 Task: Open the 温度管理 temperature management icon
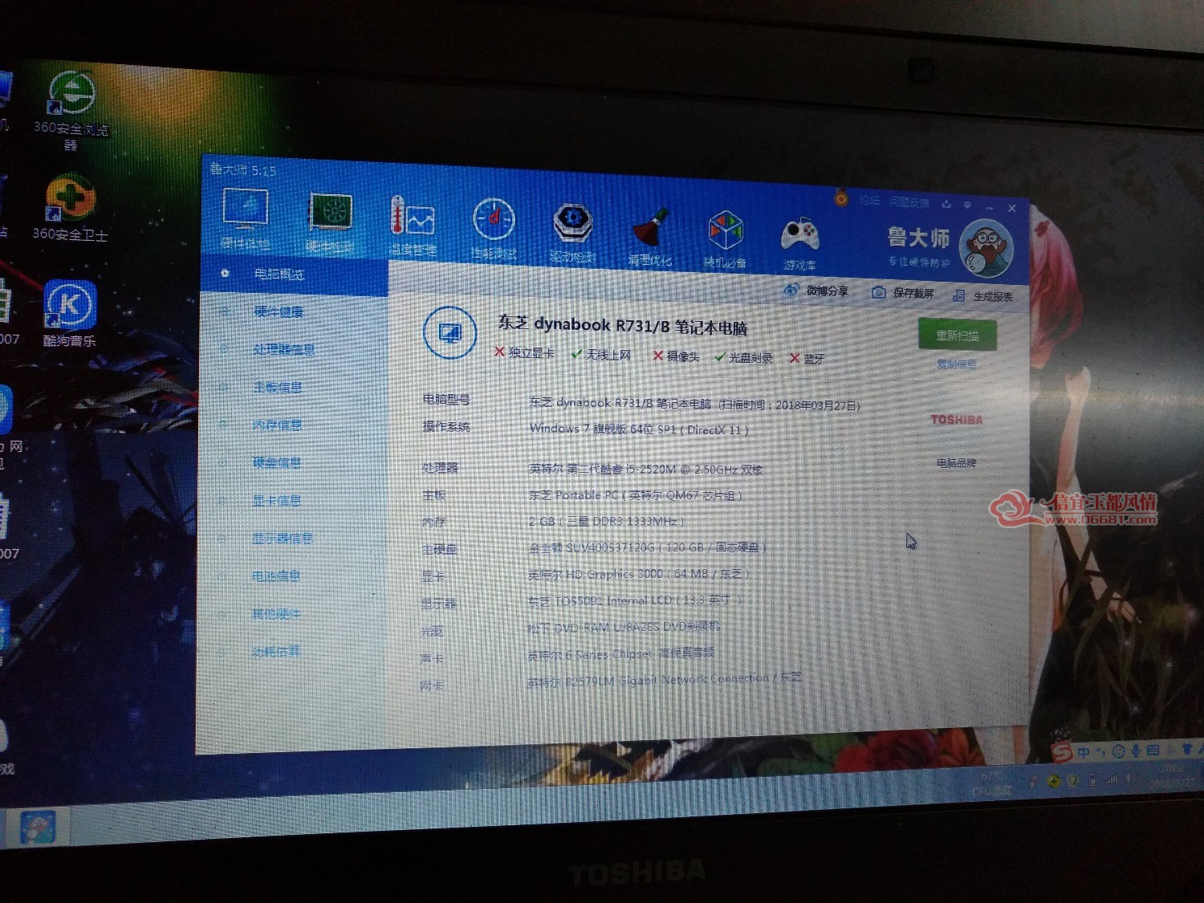click(x=413, y=226)
